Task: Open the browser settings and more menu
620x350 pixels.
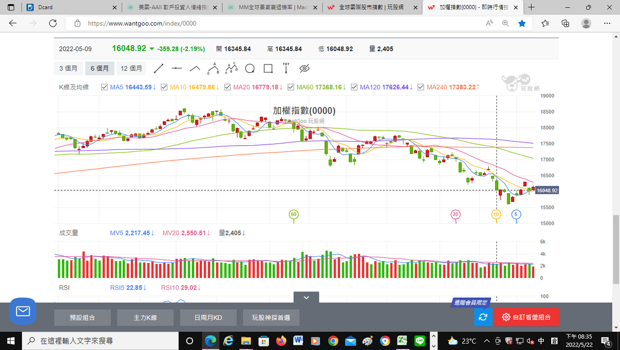Action: [x=607, y=23]
